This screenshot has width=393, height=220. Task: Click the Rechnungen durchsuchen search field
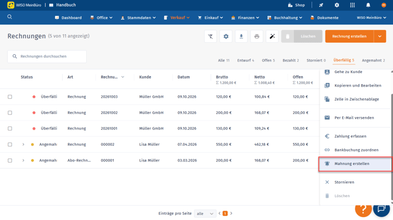coord(47,57)
